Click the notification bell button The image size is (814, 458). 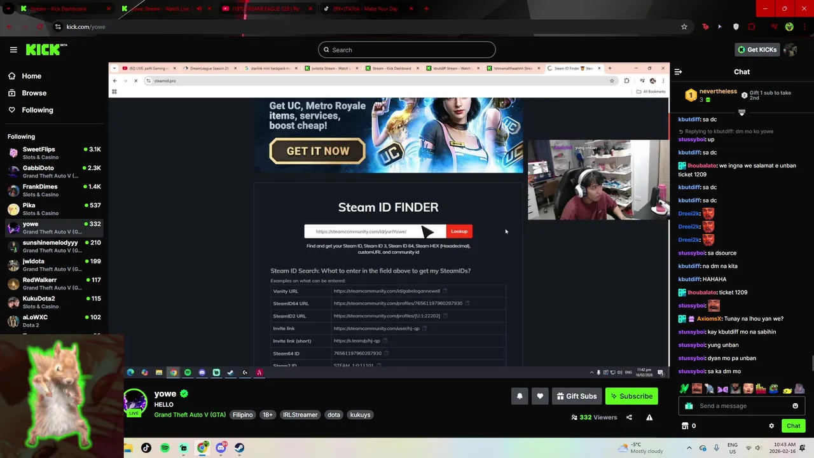(x=520, y=396)
